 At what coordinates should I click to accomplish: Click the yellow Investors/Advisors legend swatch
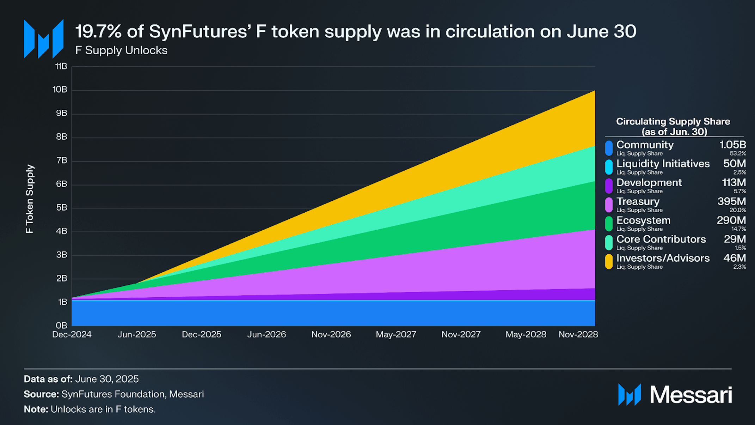tap(609, 261)
